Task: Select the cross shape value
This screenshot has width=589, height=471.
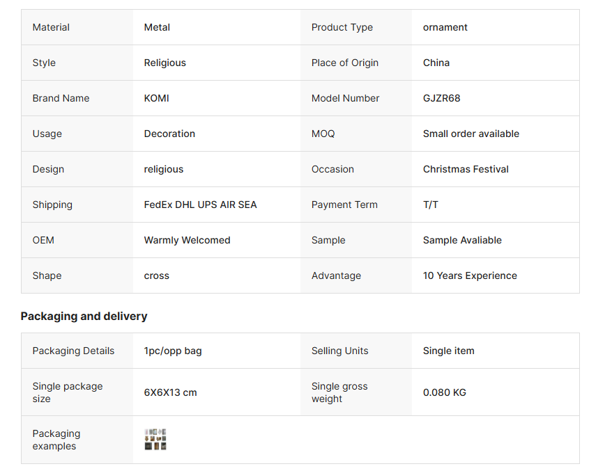Action: pyautogui.click(x=156, y=276)
